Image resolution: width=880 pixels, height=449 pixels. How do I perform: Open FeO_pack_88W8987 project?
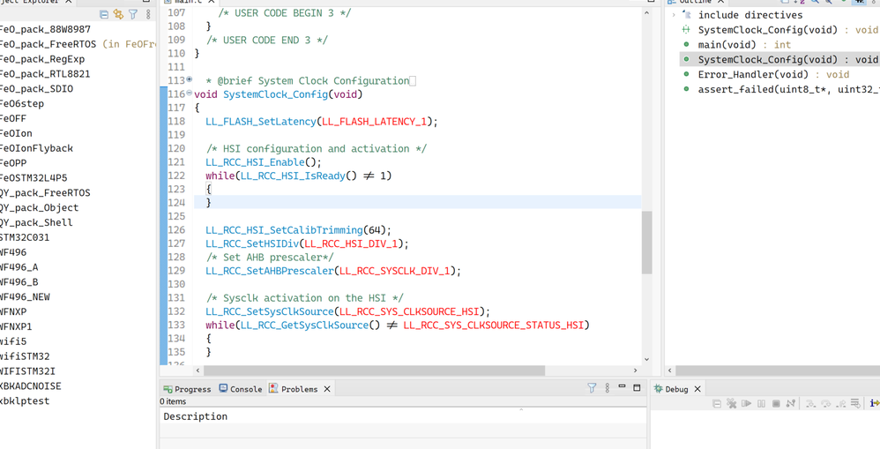tap(45, 29)
